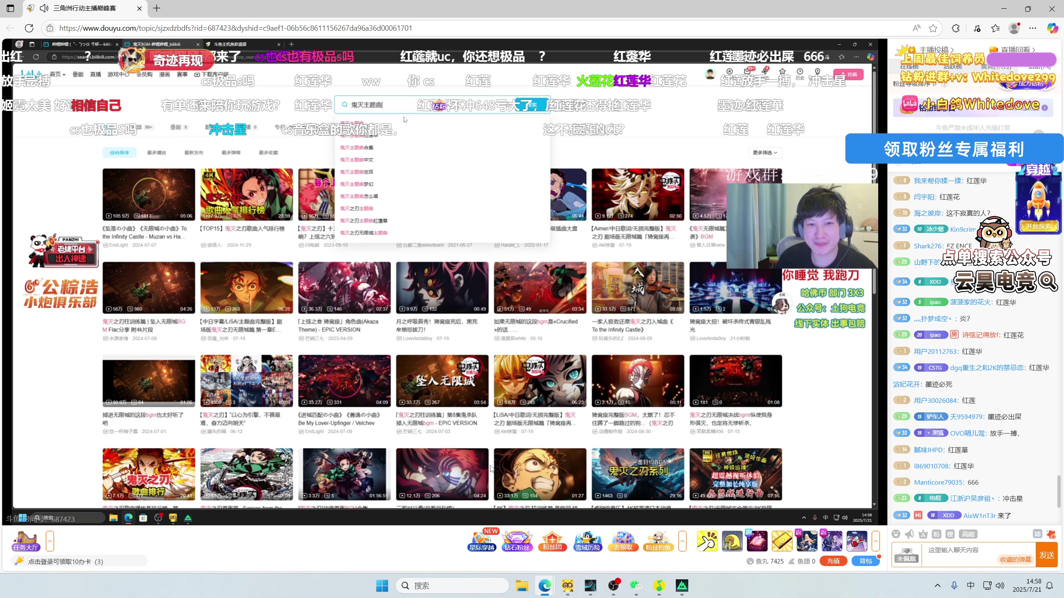The width and height of the screenshot is (1064, 598).
Task: Open the 背包 backpack button
Action: (x=866, y=561)
